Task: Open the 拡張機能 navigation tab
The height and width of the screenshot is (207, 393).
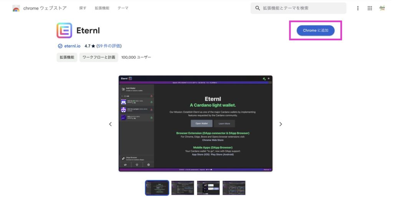Action: [102, 8]
